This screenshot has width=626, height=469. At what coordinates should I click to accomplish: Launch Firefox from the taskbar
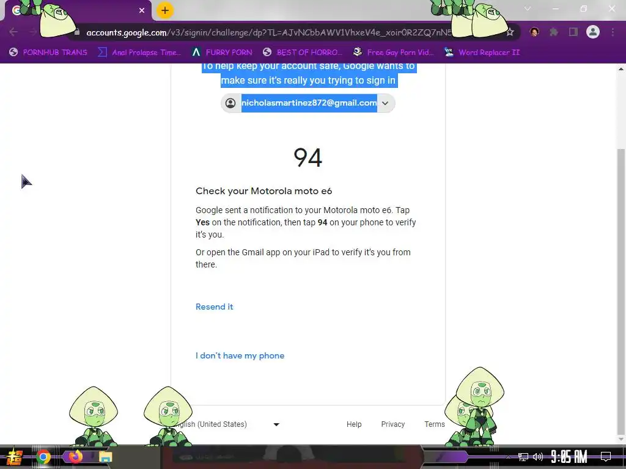tap(75, 457)
